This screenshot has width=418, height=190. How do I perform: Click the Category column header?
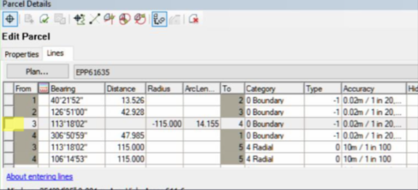click(274, 89)
